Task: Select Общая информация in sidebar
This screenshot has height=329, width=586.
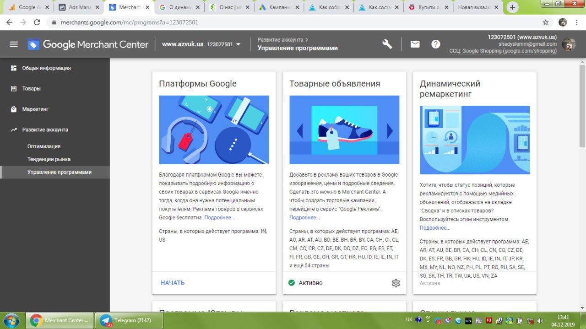Action: tap(55, 68)
